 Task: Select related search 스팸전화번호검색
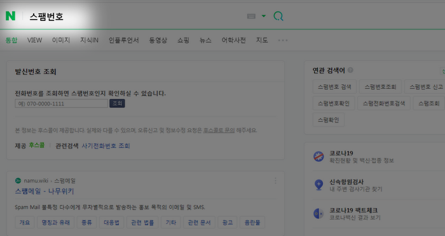pyautogui.click(x=384, y=103)
